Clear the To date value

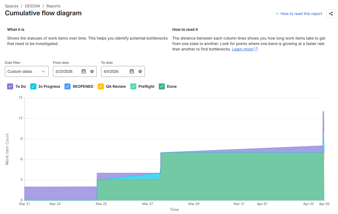click(x=140, y=71)
